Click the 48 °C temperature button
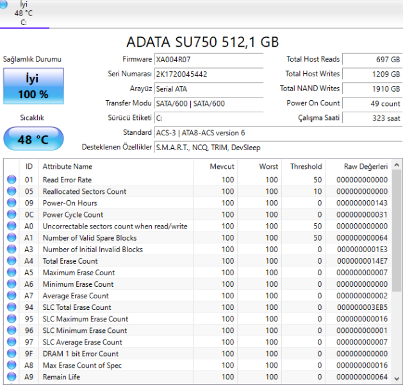This screenshot has width=403, height=385. click(x=33, y=139)
